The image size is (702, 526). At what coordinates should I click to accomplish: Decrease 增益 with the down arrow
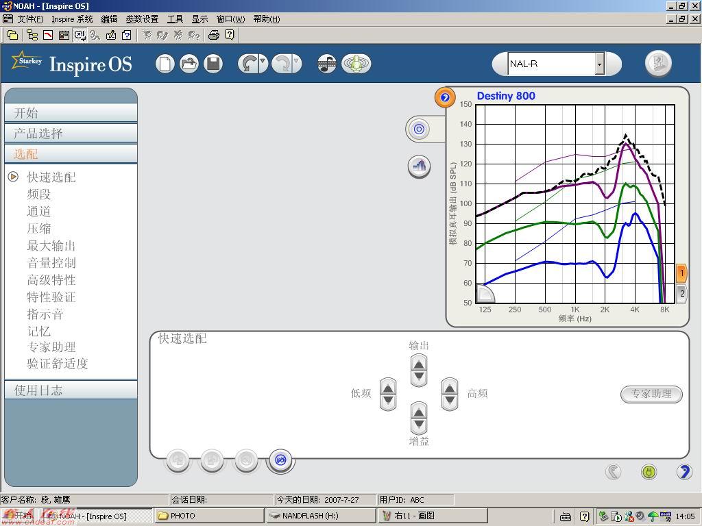419,426
